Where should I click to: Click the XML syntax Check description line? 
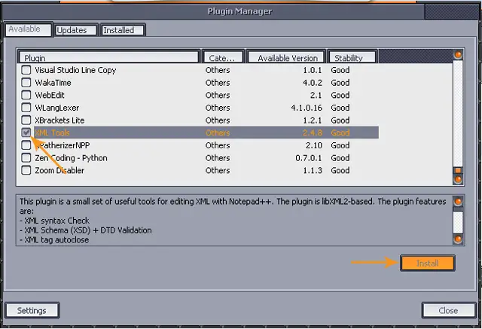tap(54, 221)
